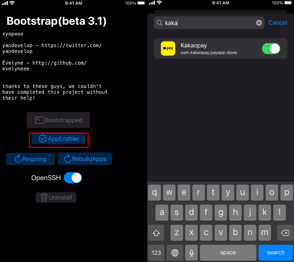
Task: Tap the search field containing kaka
Action: point(209,23)
